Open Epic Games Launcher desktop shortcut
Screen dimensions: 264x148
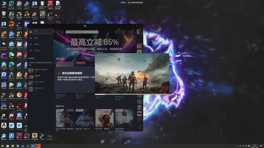4,97
